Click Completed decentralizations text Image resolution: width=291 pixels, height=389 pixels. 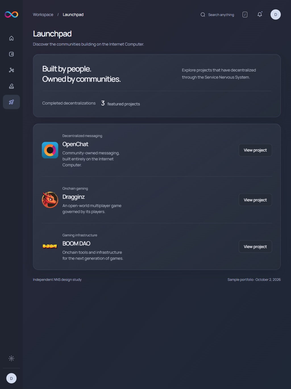[x=69, y=103]
